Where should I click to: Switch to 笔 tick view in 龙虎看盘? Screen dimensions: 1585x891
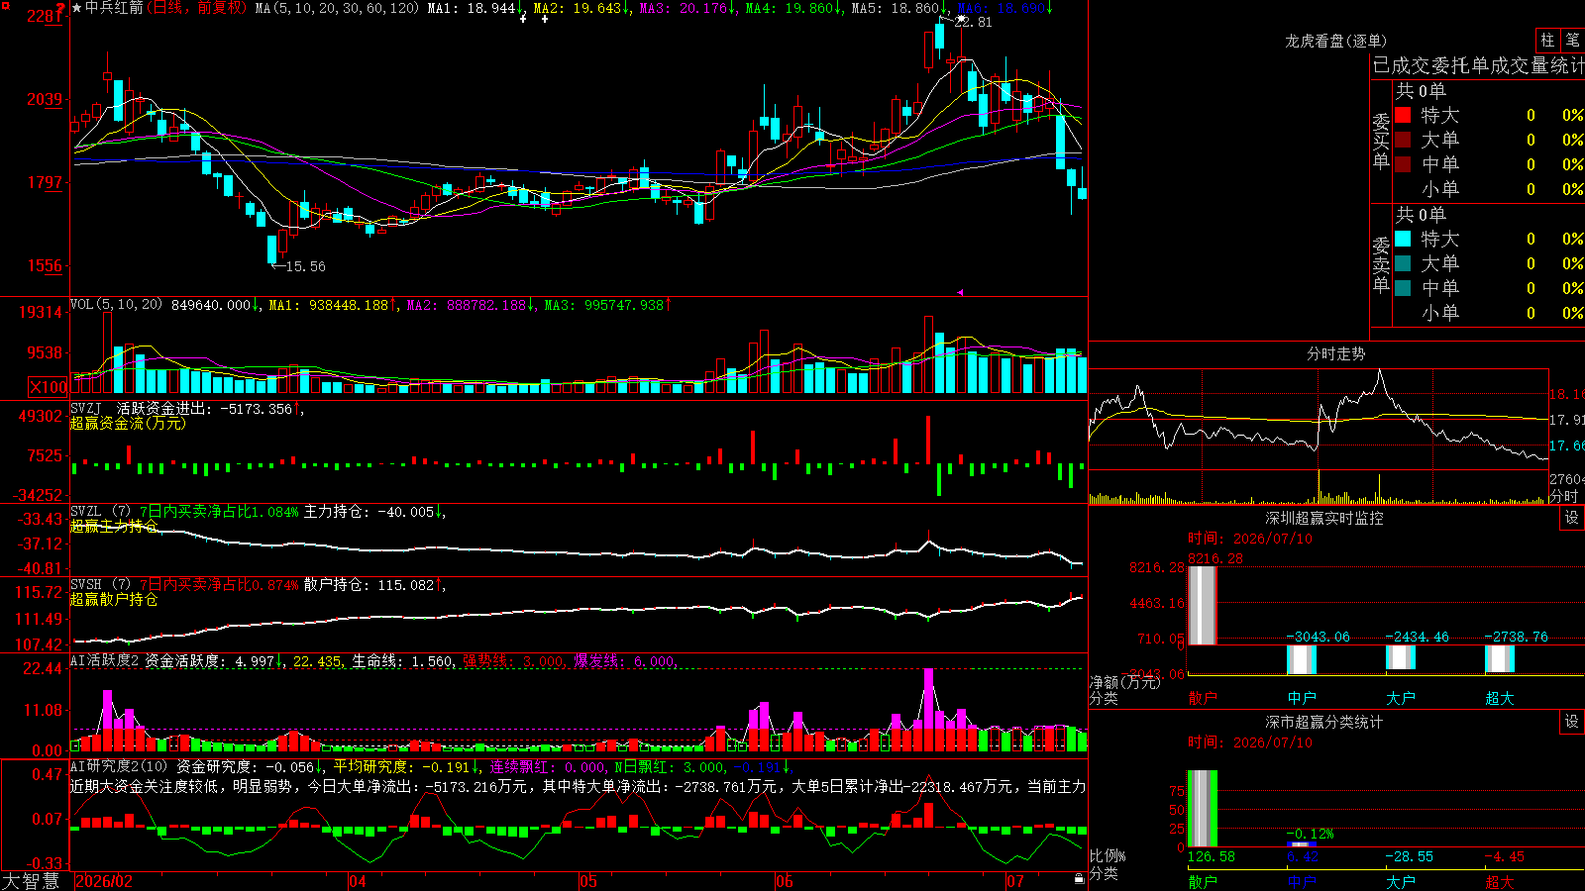[1572, 40]
